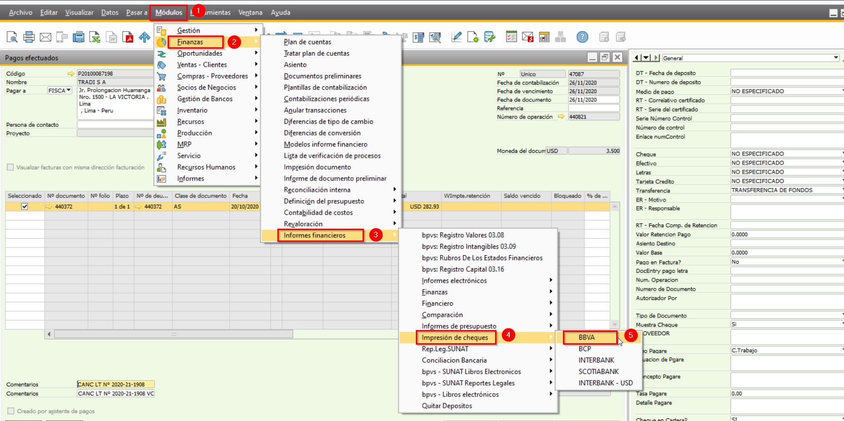Viewport: 844px width, 421px height.
Task: Select BCP from the cheque printing submenu
Action: 585,349
